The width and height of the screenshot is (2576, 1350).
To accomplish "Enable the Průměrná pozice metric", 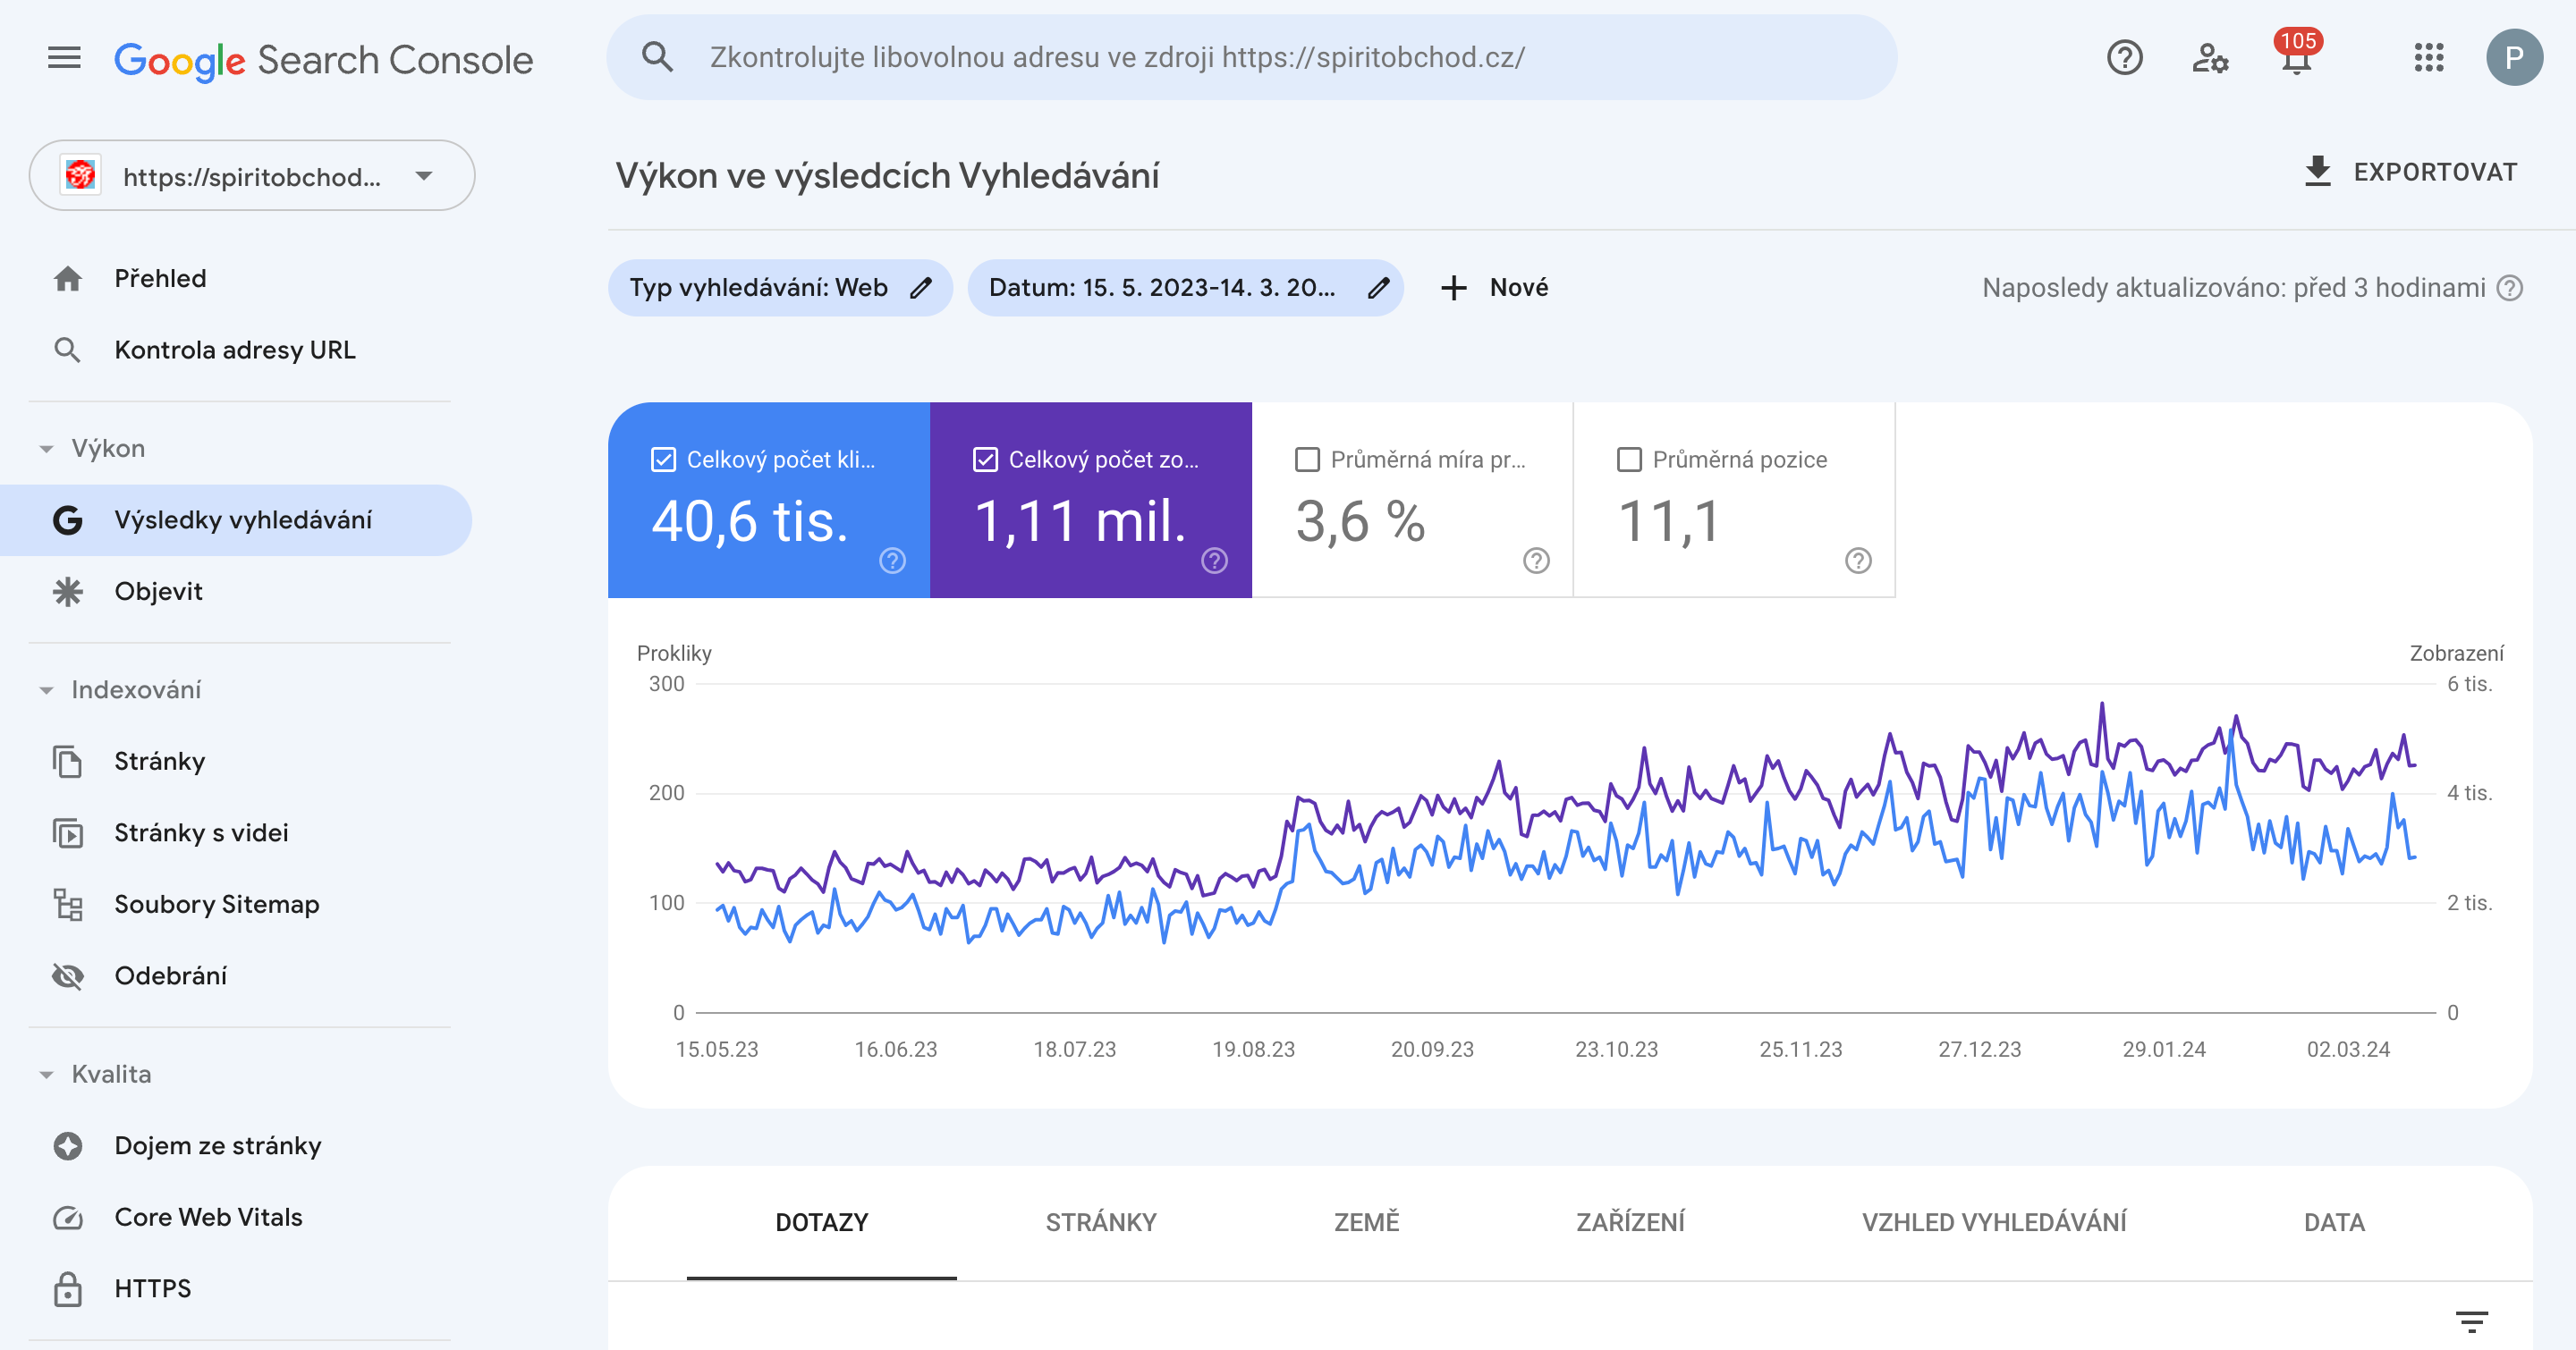I will [1629, 460].
